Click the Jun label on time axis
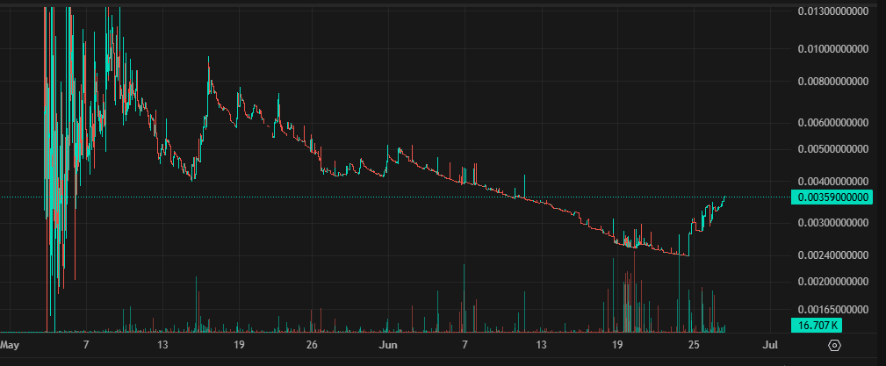Image resolution: width=886 pixels, height=366 pixels. tap(387, 345)
